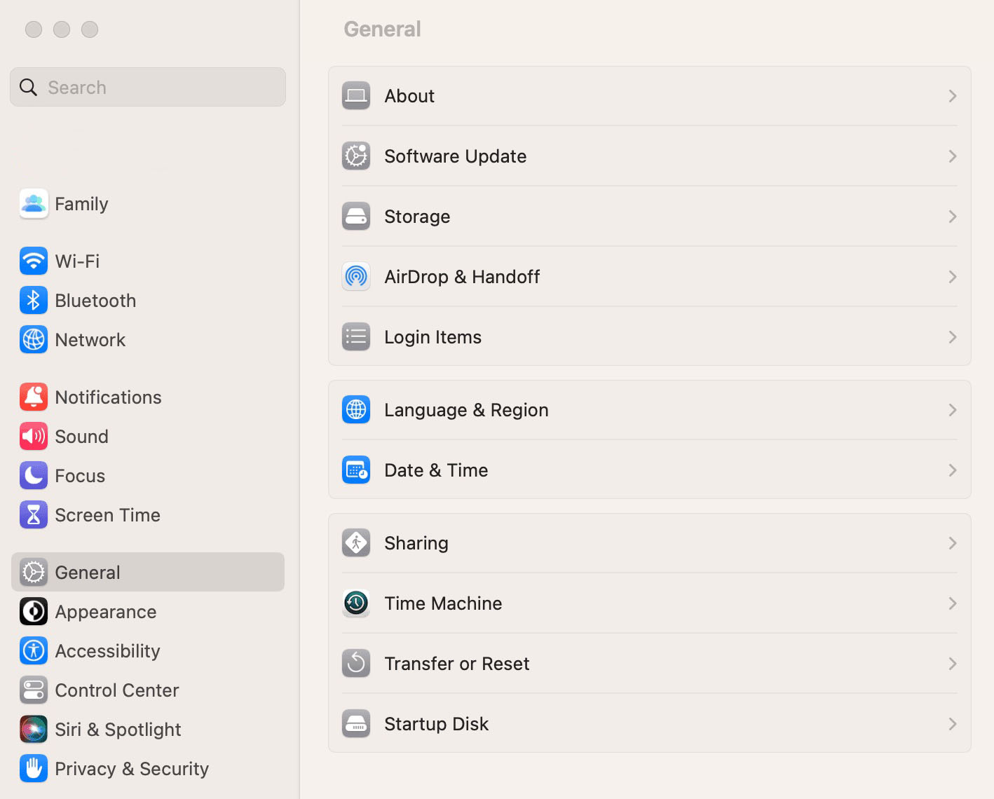Click the Time Machine clock icon
The width and height of the screenshot is (994, 799).
(x=356, y=603)
